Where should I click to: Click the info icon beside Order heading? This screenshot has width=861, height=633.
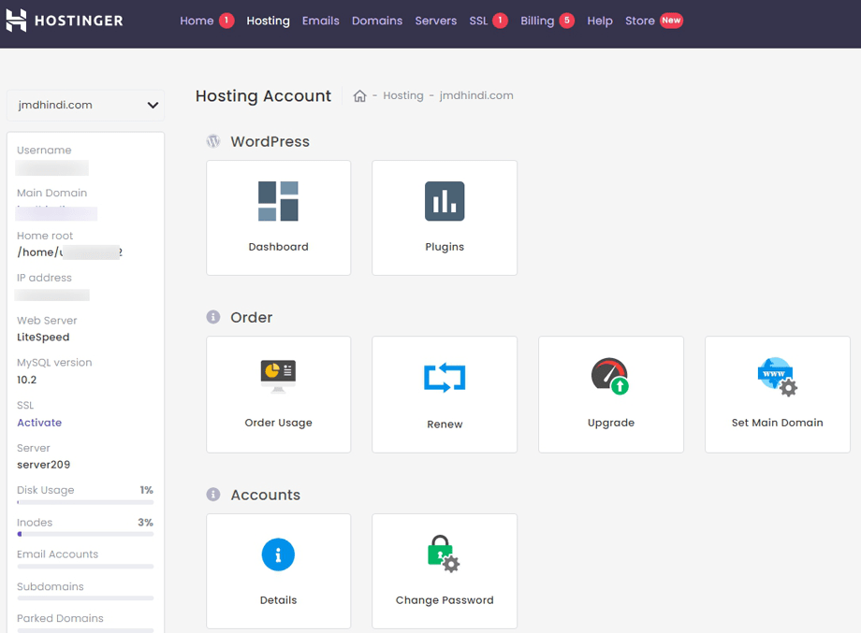[x=213, y=317]
